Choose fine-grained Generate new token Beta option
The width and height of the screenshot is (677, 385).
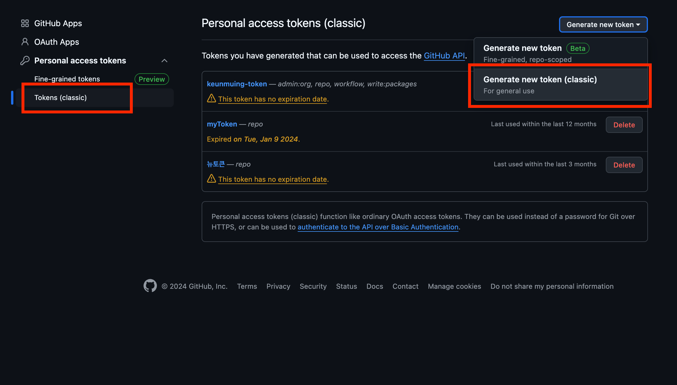point(560,54)
